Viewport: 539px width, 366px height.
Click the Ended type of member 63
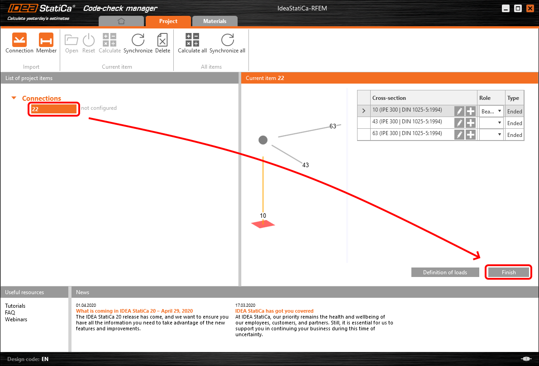[515, 135]
